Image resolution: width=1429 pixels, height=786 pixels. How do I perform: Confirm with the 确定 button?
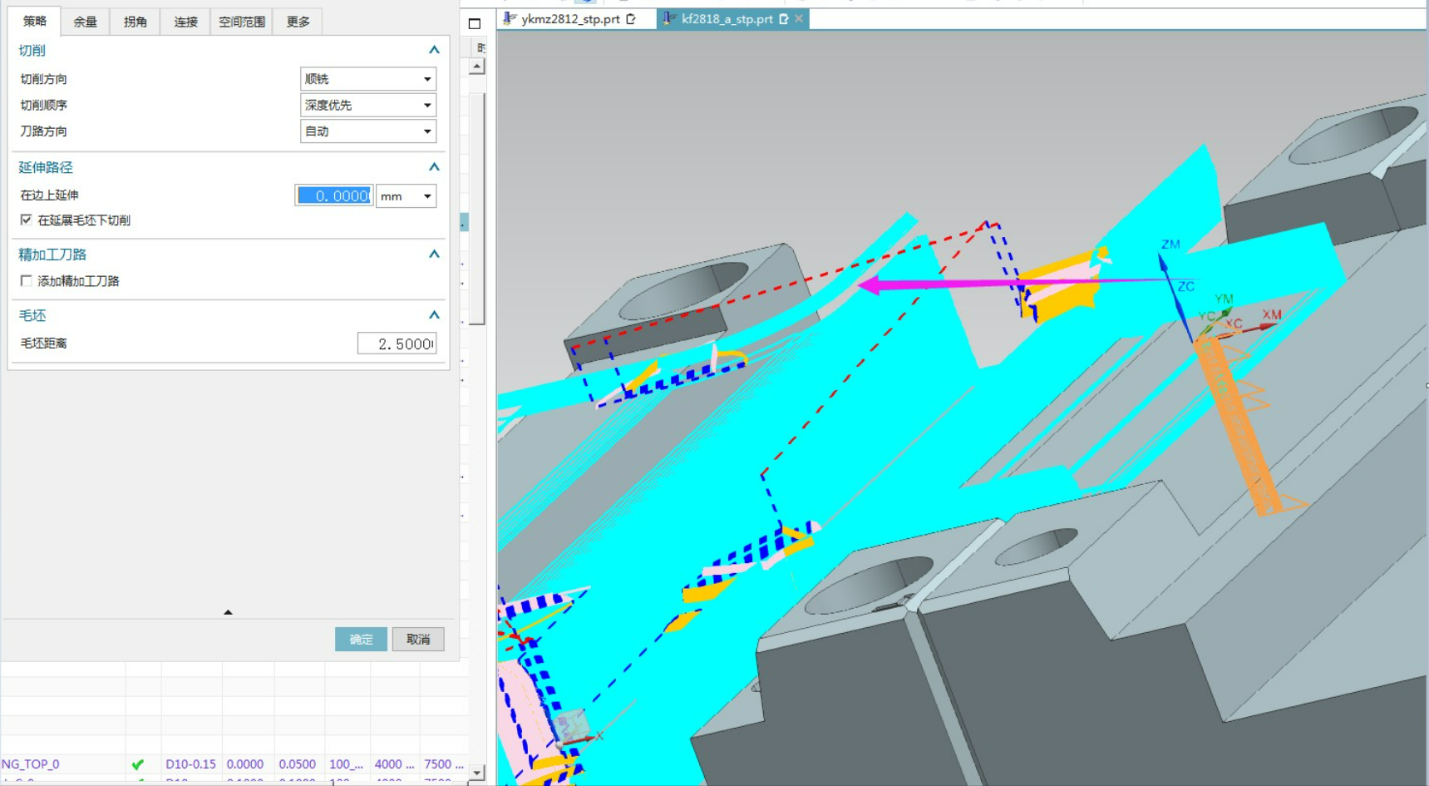(x=361, y=639)
